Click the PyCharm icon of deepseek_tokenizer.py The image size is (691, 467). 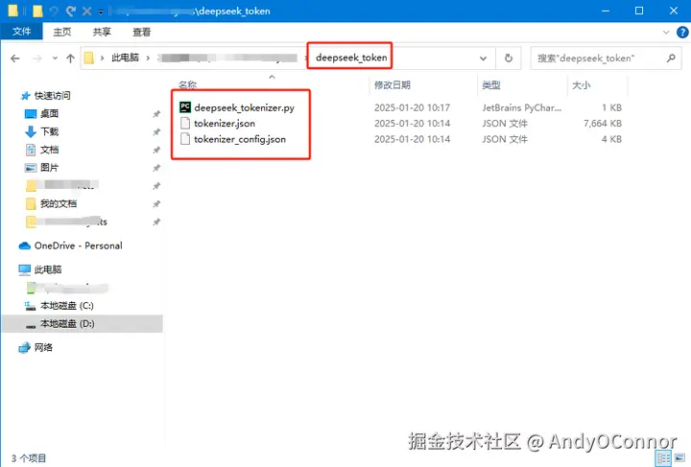(x=185, y=107)
